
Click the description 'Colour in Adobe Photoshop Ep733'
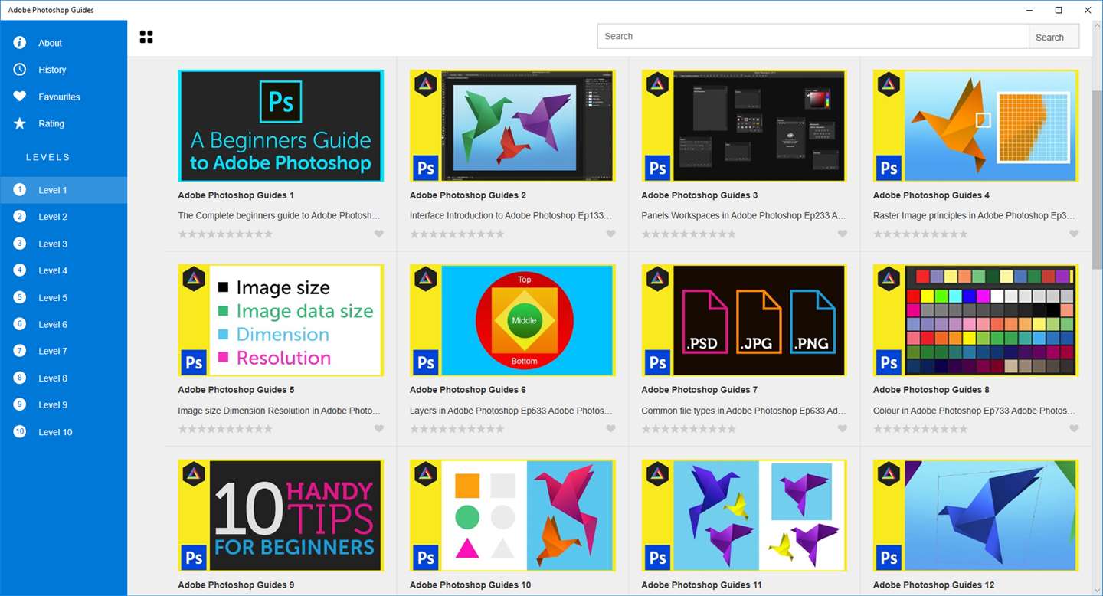(974, 411)
